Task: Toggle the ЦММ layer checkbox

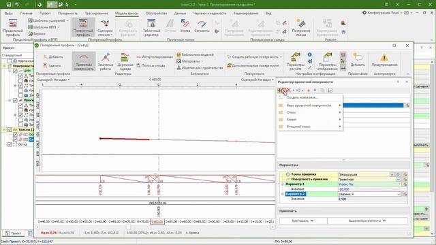Action: point(15,71)
